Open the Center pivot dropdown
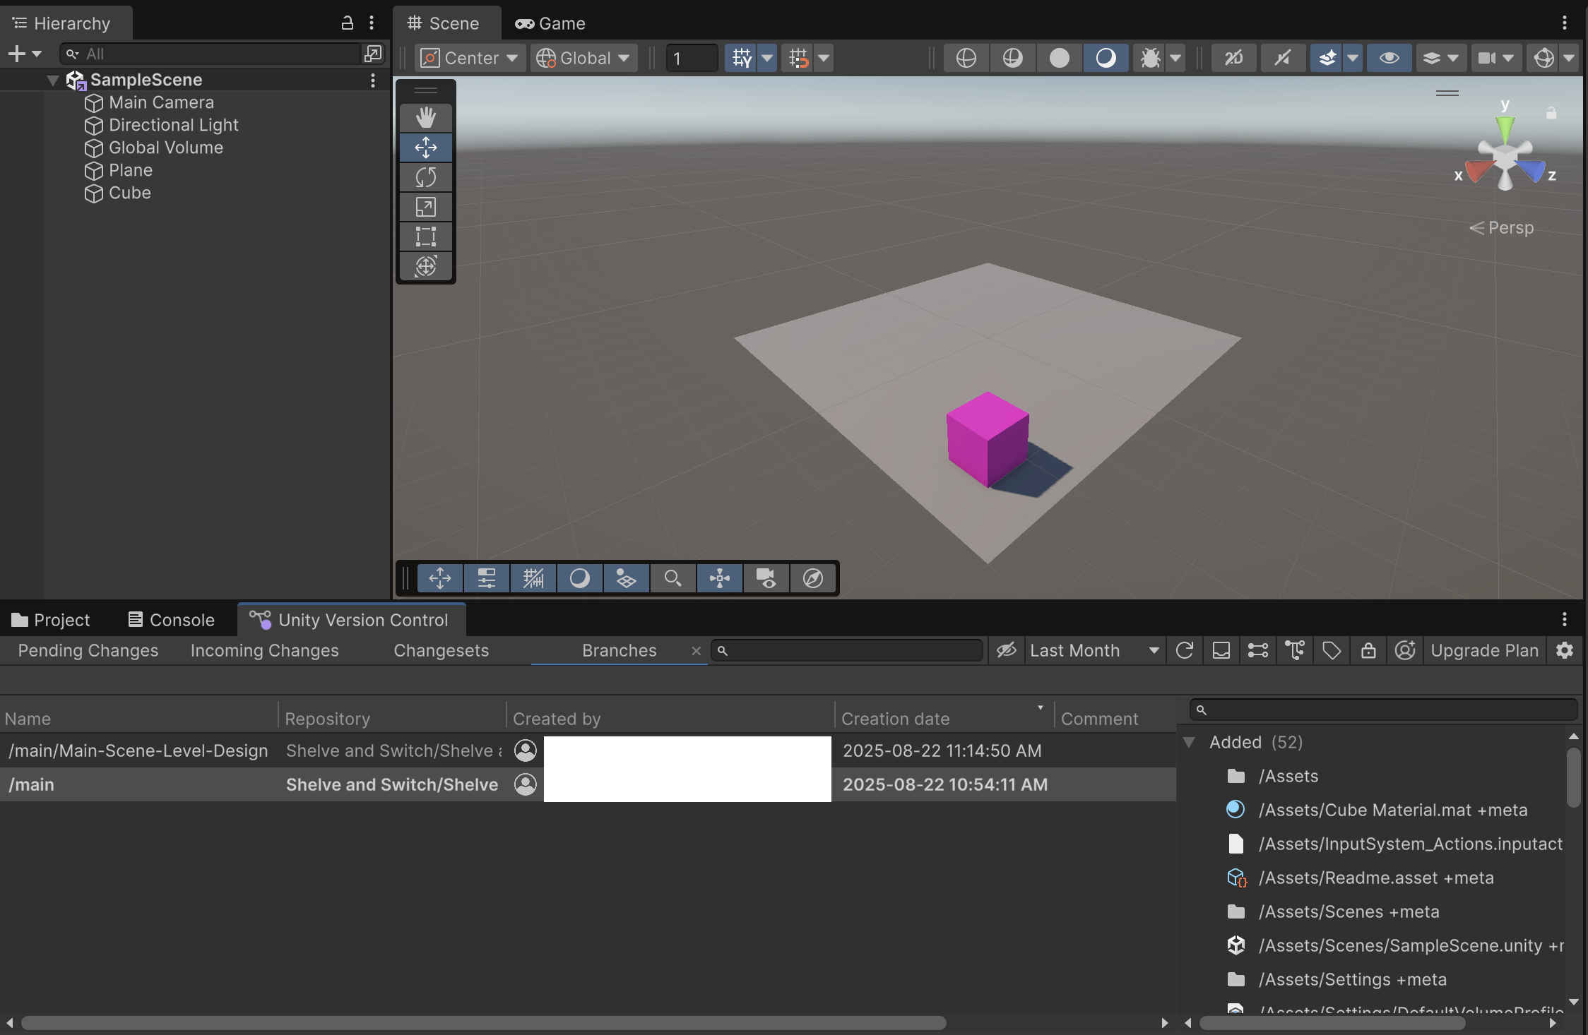 (470, 58)
